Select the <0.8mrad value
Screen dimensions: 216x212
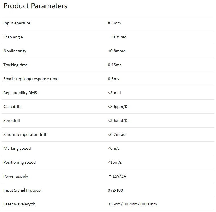[x=117, y=51]
